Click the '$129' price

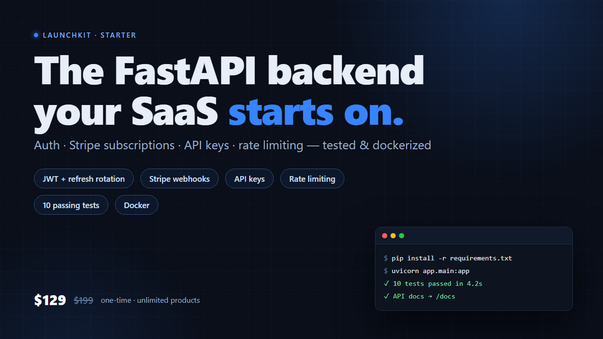(50, 300)
